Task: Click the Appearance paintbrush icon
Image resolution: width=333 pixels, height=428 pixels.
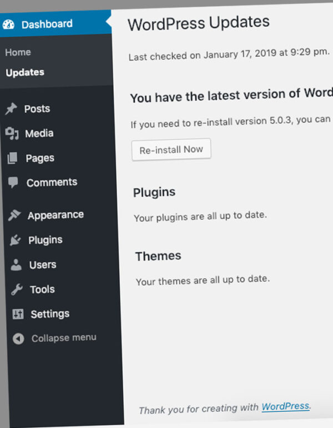Action: (14, 215)
